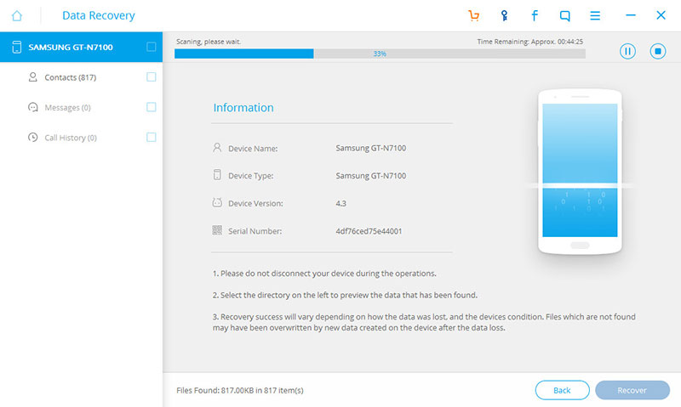Screen dimensions: 681x407
Task: Open the shopping cart purchase icon
Action: (x=474, y=15)
